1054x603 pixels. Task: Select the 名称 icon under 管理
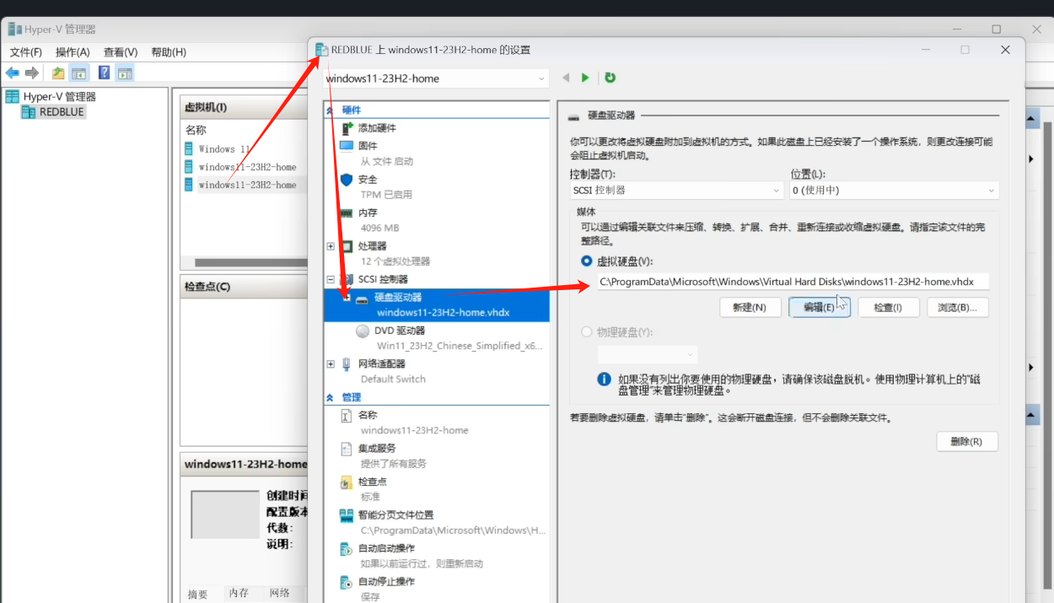click(x=347, y=415)
